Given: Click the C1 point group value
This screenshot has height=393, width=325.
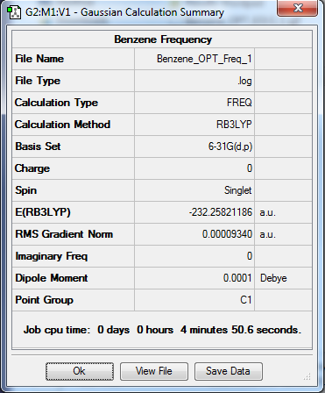Looking at the screenshot, I should coord(245,300).
